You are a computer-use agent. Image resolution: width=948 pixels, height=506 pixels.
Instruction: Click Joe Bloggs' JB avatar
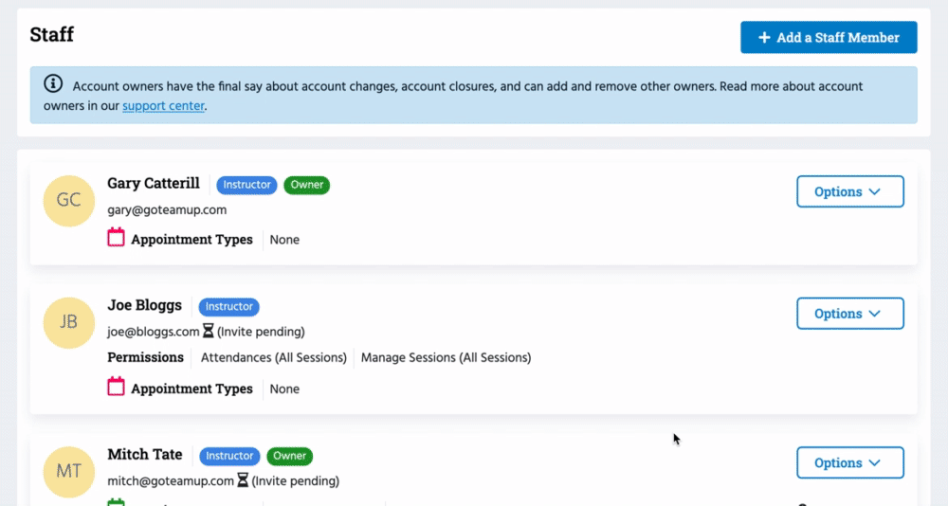[x=69, y=321]
